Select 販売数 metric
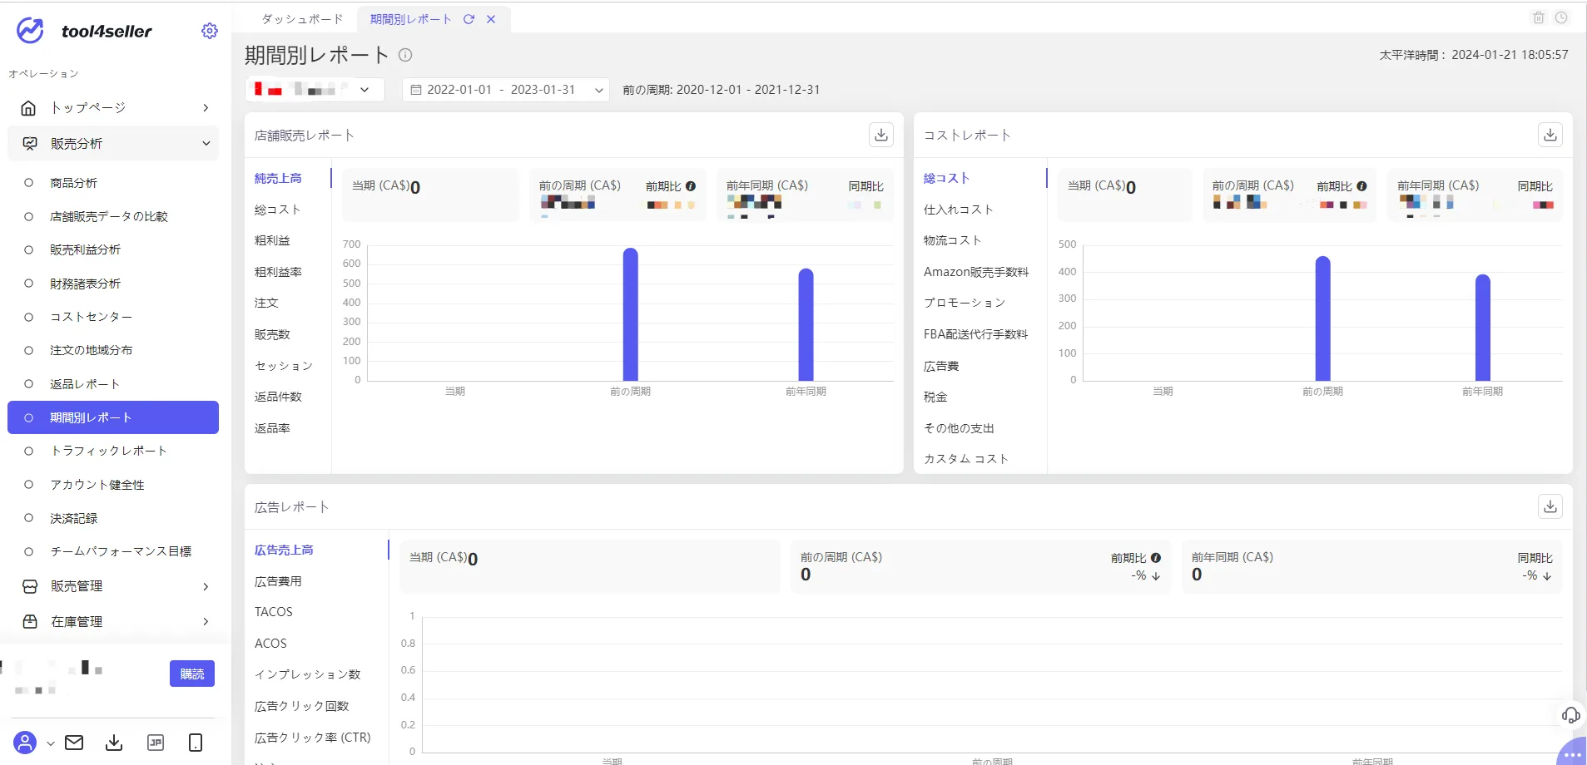This screenshot has height=765, width=1587. tap(272, 334)
